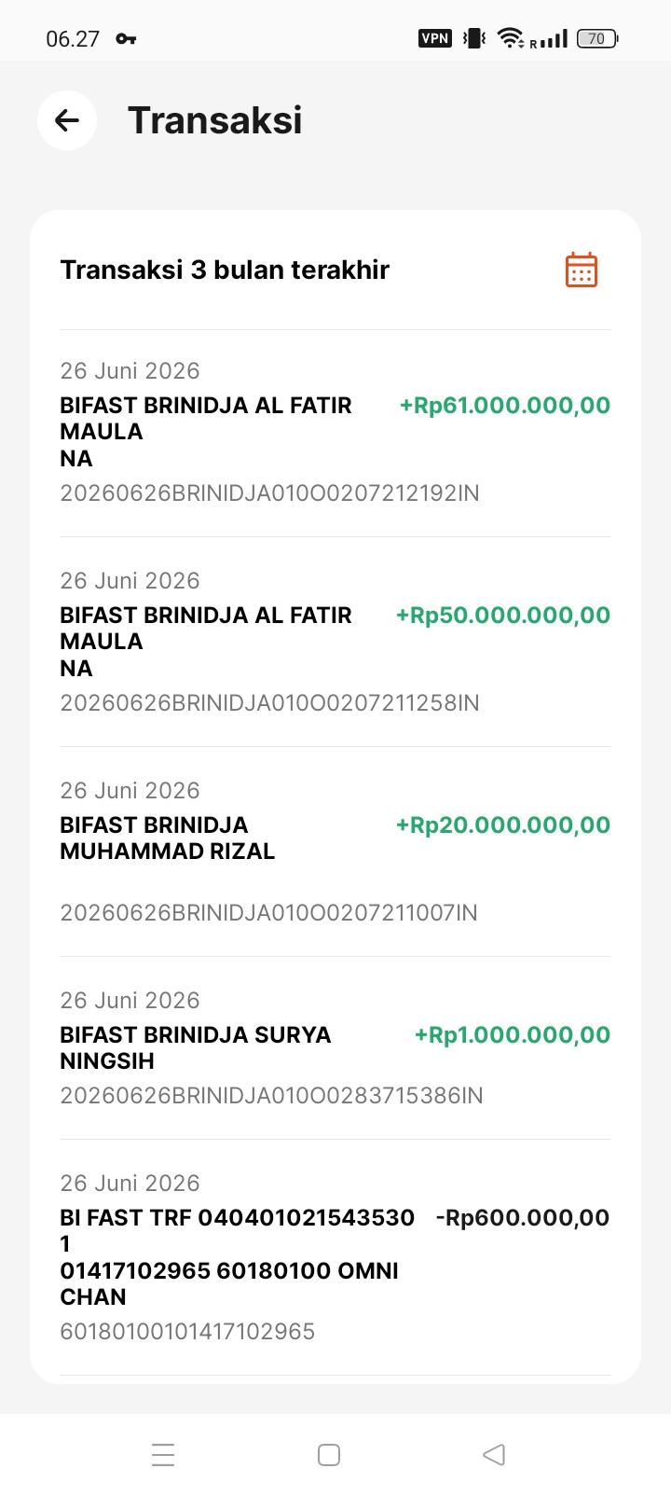
Task: Tap the VPN status bar icon
Action: [435, 38]
